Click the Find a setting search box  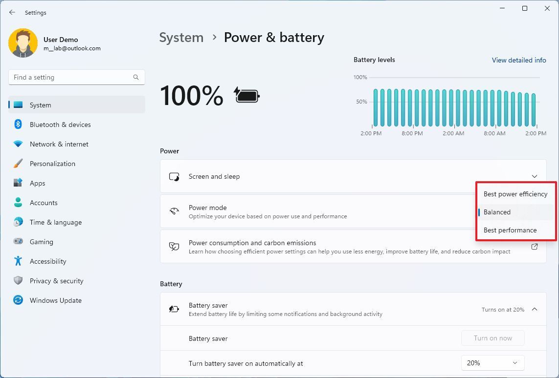(x=76, y=77)
